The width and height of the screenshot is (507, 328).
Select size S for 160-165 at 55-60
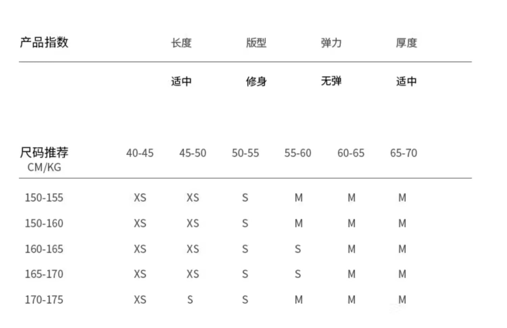click(298, 249)
